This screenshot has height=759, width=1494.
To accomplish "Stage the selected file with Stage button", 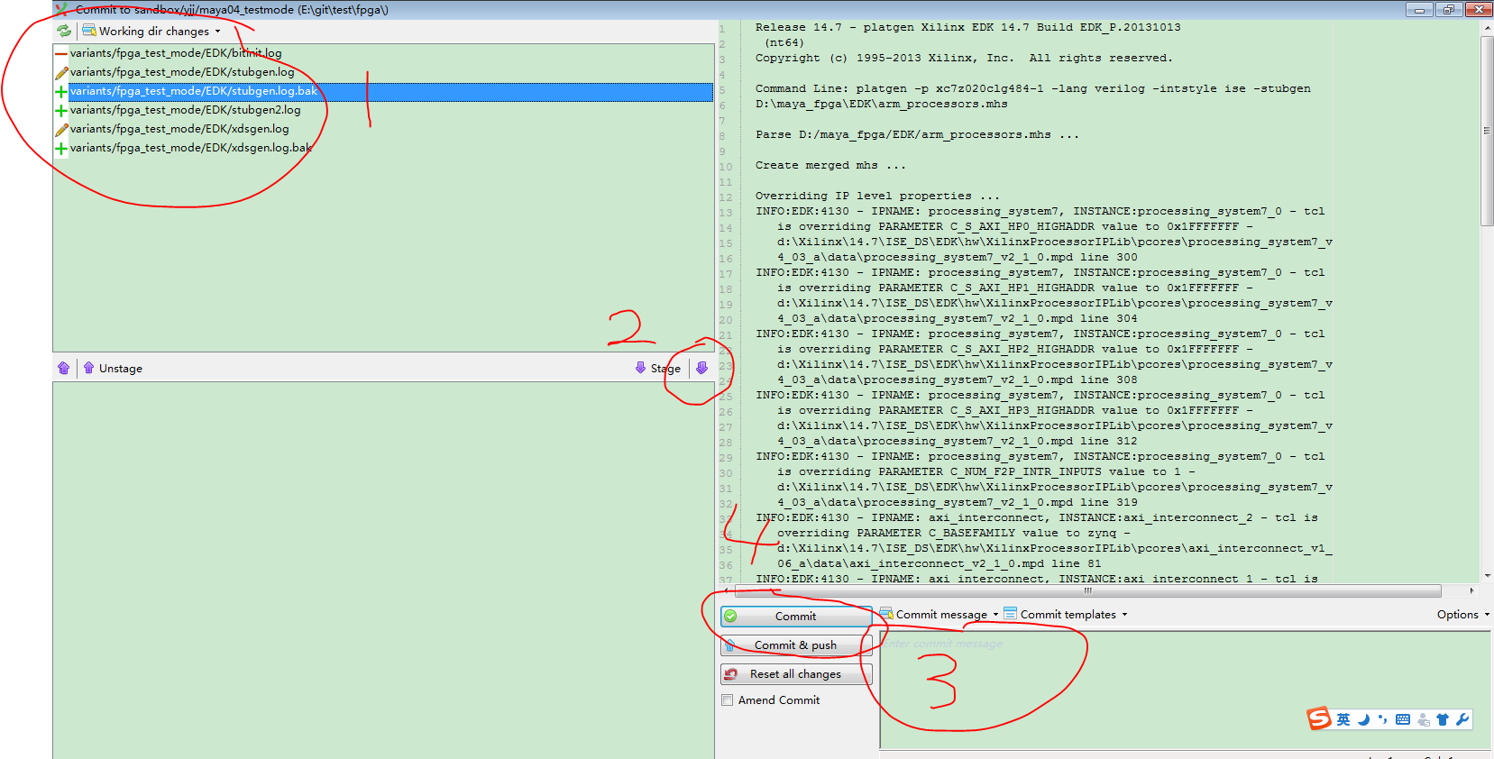I will (x=658, y=368).
